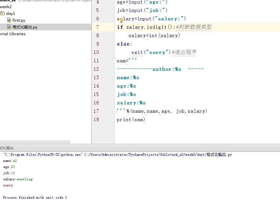Click 'name:xl' console output line

click(10, 161)
